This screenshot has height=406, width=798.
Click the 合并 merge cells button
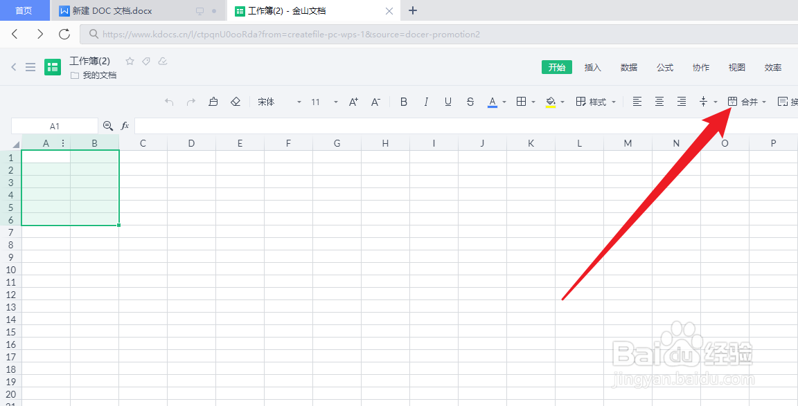tap(743, 102)
